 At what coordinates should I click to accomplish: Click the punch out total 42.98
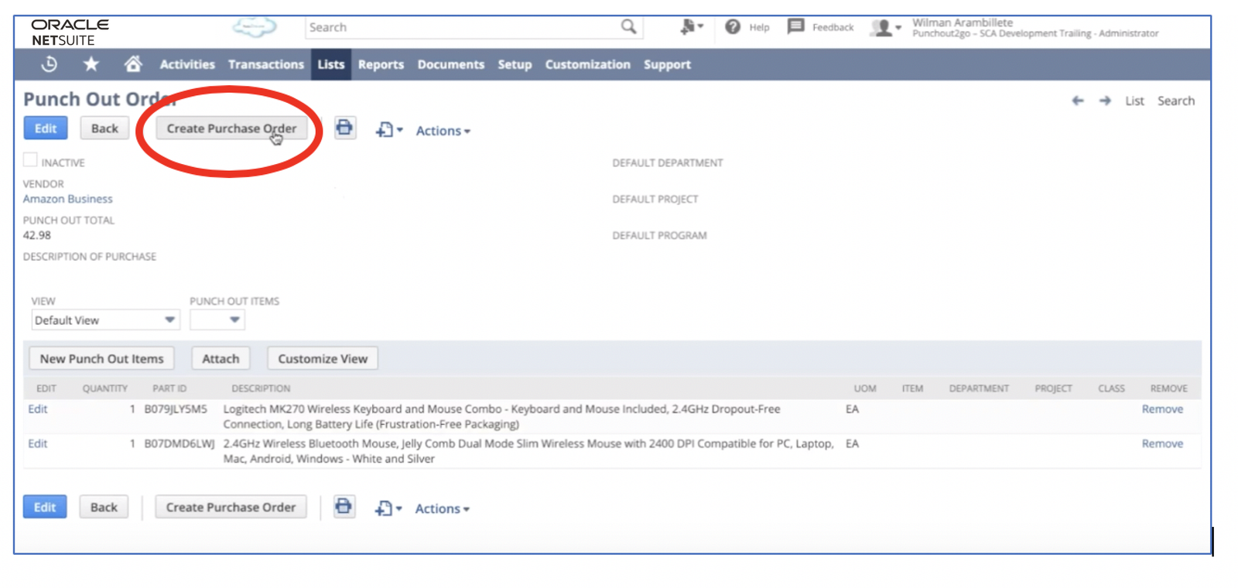pos(37,235)
